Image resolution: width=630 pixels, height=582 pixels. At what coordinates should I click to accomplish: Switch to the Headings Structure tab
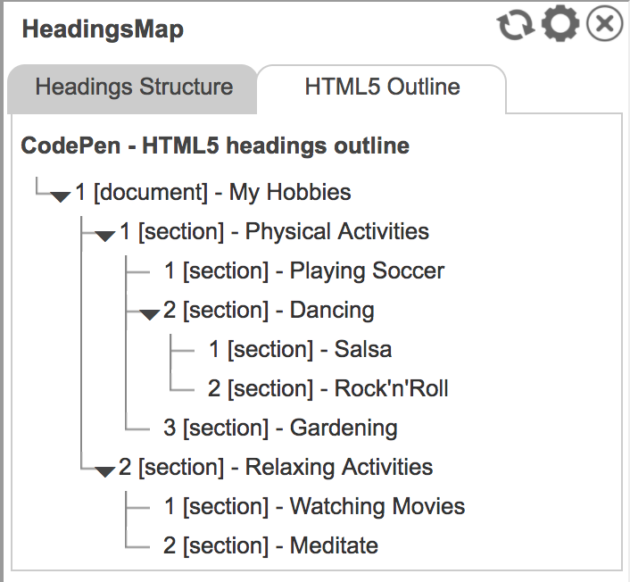(x=134, y=87)
